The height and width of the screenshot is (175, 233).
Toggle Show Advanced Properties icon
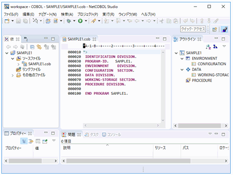click(x=31, y=141)
